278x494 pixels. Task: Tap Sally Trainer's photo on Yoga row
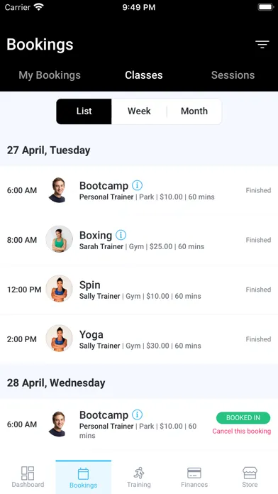click(59, 338)
